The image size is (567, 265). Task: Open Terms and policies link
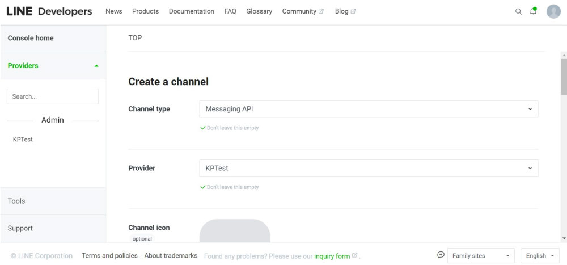(x=109, y=255)
